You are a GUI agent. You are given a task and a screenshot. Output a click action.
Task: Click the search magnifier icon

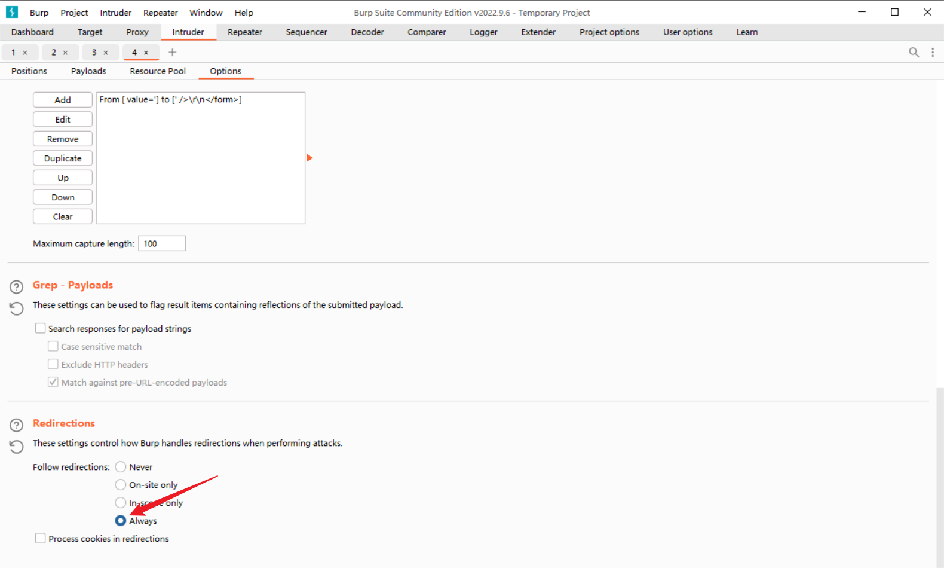[x=914, y=53]
